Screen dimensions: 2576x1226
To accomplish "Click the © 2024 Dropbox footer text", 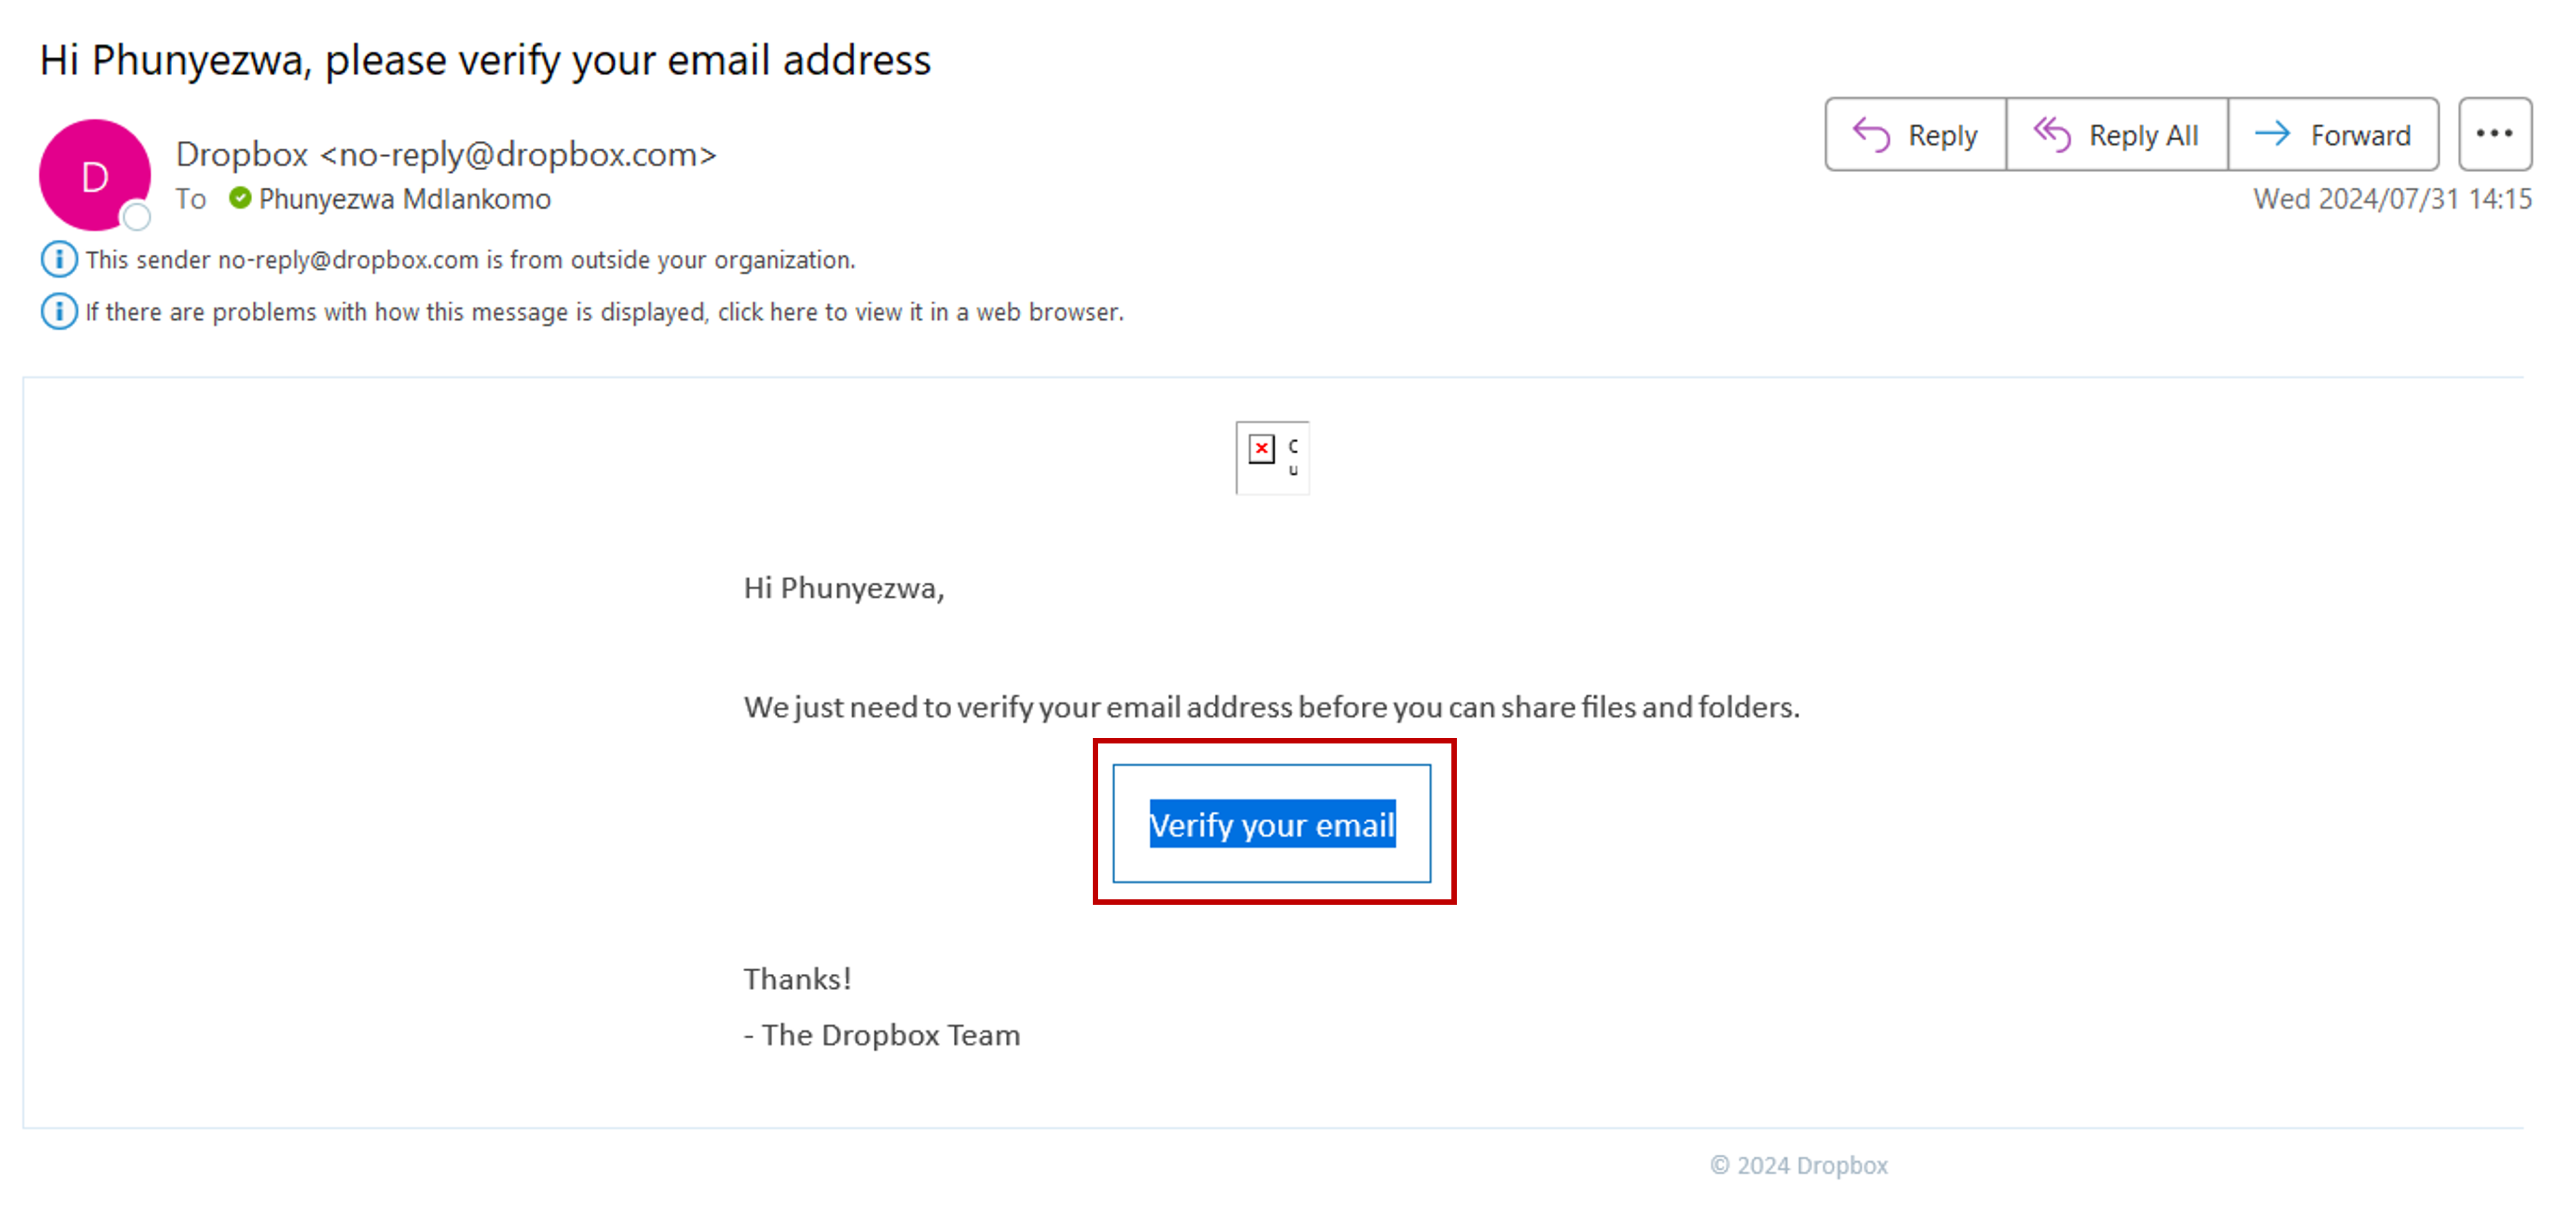I will (x=1798, y=1165).
